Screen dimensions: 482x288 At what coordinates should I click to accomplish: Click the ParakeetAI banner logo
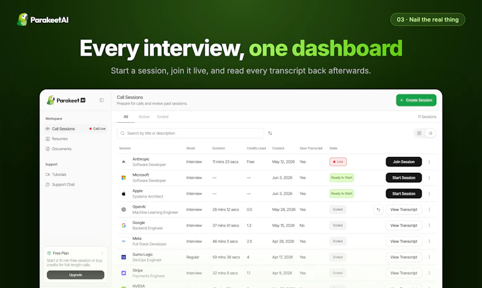43,20
